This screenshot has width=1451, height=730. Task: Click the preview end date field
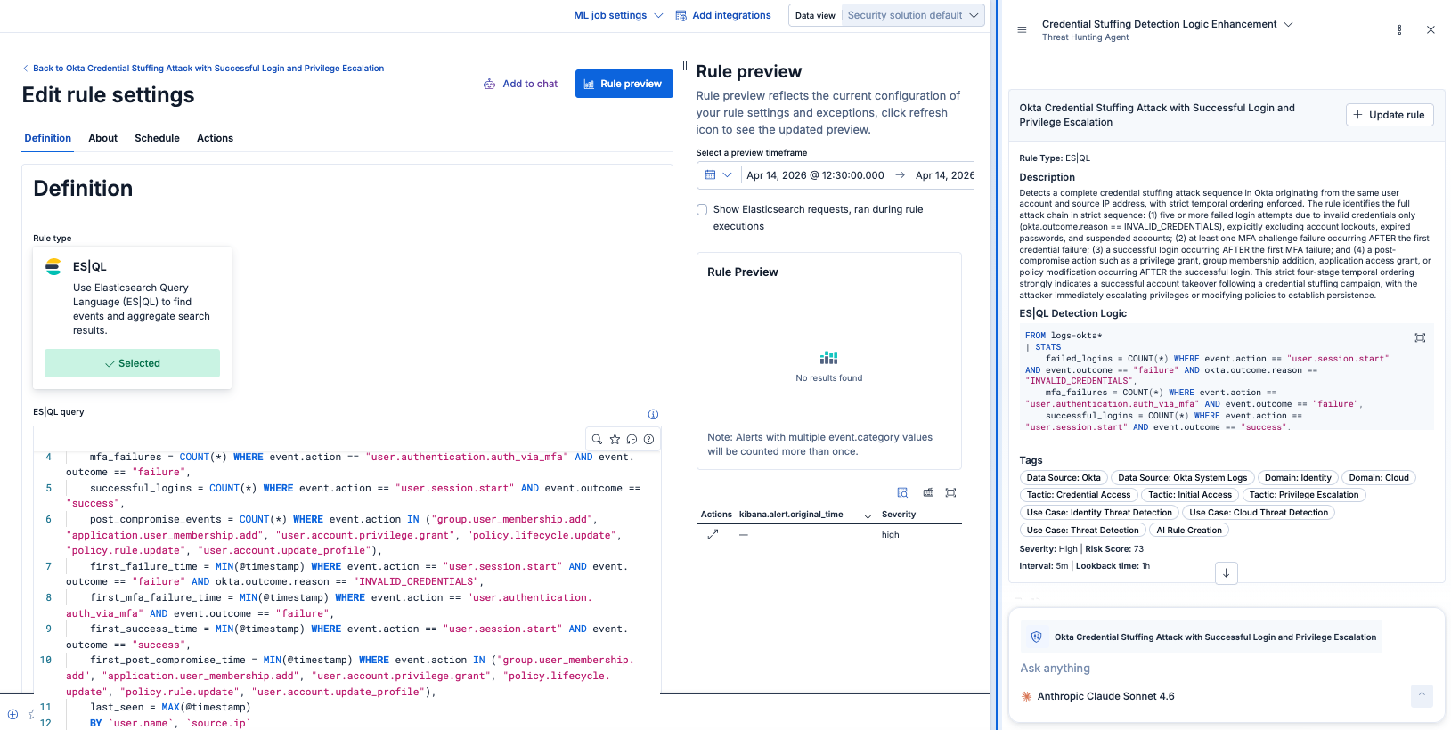pyautogui.click(x=944, y=175)
